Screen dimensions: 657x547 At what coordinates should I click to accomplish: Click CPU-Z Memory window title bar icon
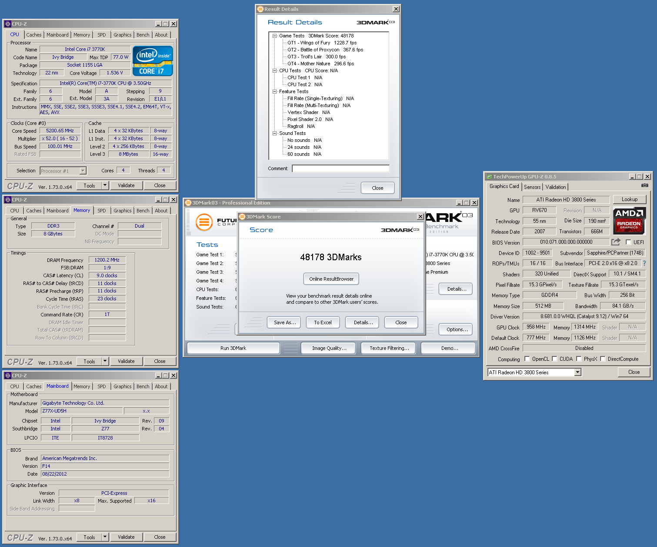(7, 200)
